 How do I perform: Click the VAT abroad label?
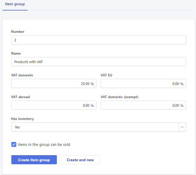[20, 97]
